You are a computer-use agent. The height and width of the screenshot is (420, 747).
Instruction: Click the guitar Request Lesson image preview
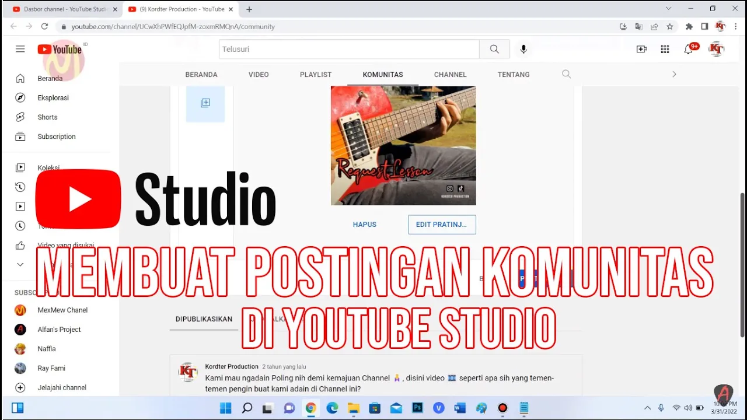click(403, 145)
